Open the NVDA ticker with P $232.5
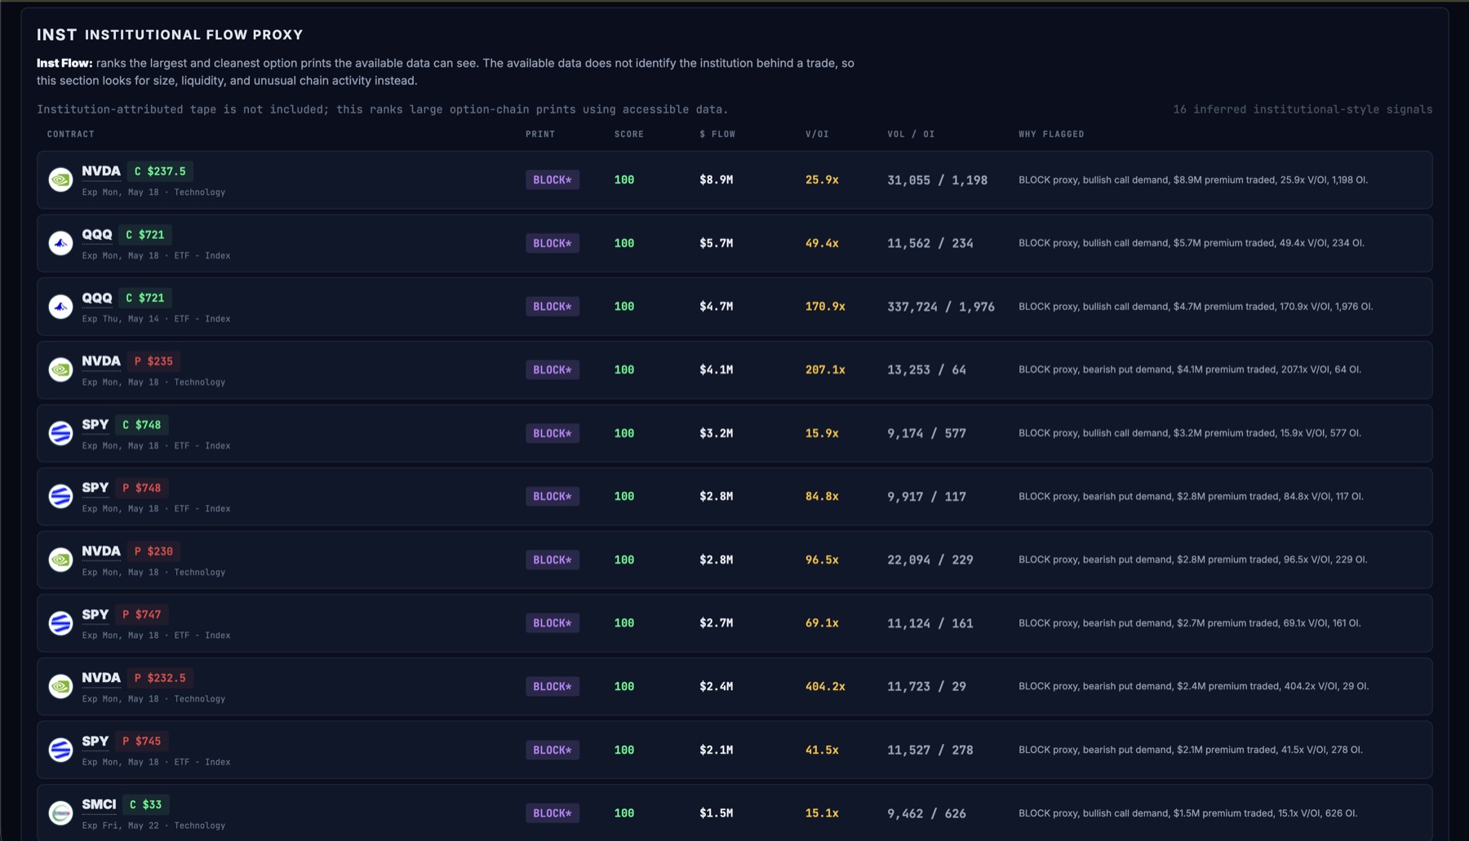This screenshot has height=841, width=1469. (x=101, y=678)
